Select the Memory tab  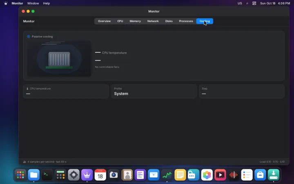click(135, 21)
